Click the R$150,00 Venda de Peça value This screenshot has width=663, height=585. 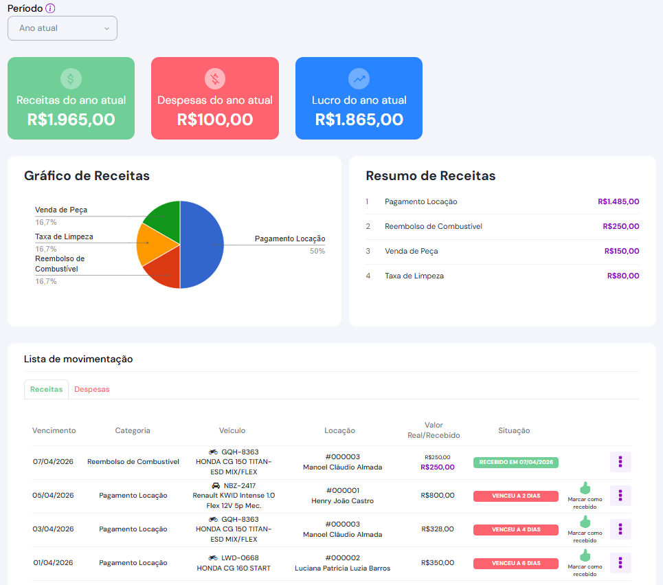(x=622, y=252)
